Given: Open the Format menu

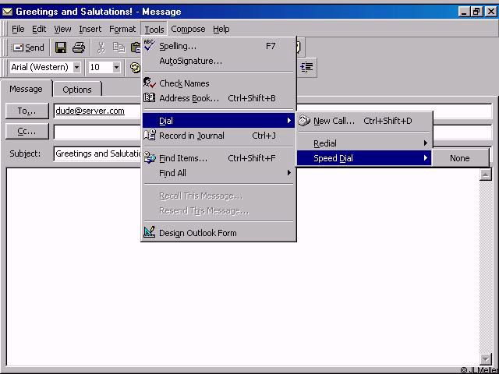Looking at the screenshot, I should [122, 30].
